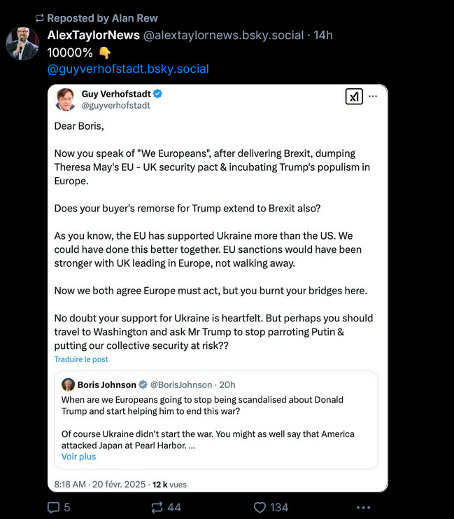Click the @guyverhofstadt handle in tweet
This screenshot has width=454, height=519.
pyautogui.click(x=116, y=106)
